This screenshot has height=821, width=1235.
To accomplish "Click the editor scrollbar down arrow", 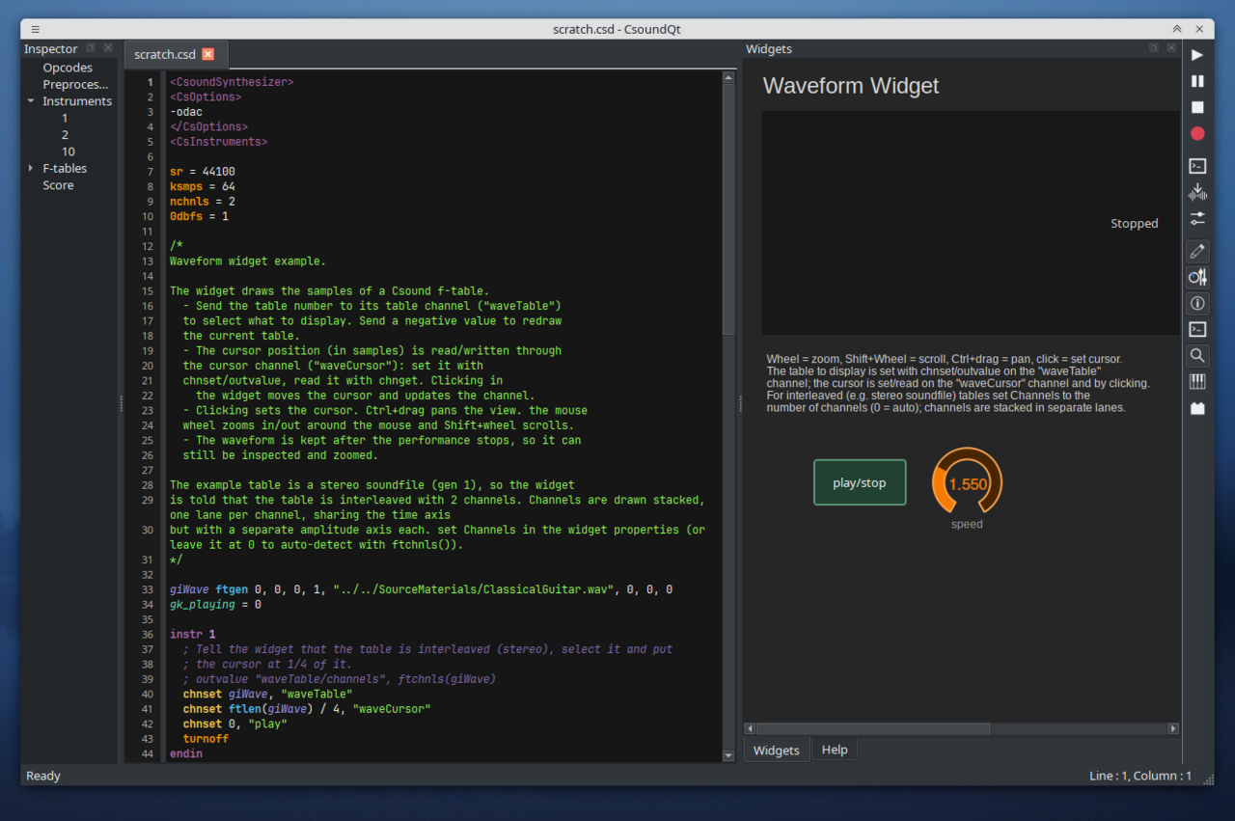I will pyautogui.click(x=728, y=755).
